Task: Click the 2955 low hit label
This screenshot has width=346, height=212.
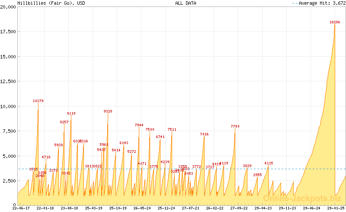Action: pyautogui.click(x=257, y=175)
